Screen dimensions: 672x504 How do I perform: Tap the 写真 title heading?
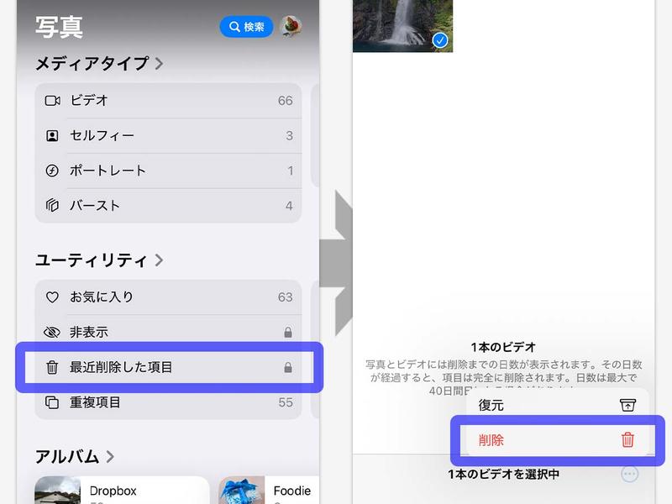click(59, 28)
